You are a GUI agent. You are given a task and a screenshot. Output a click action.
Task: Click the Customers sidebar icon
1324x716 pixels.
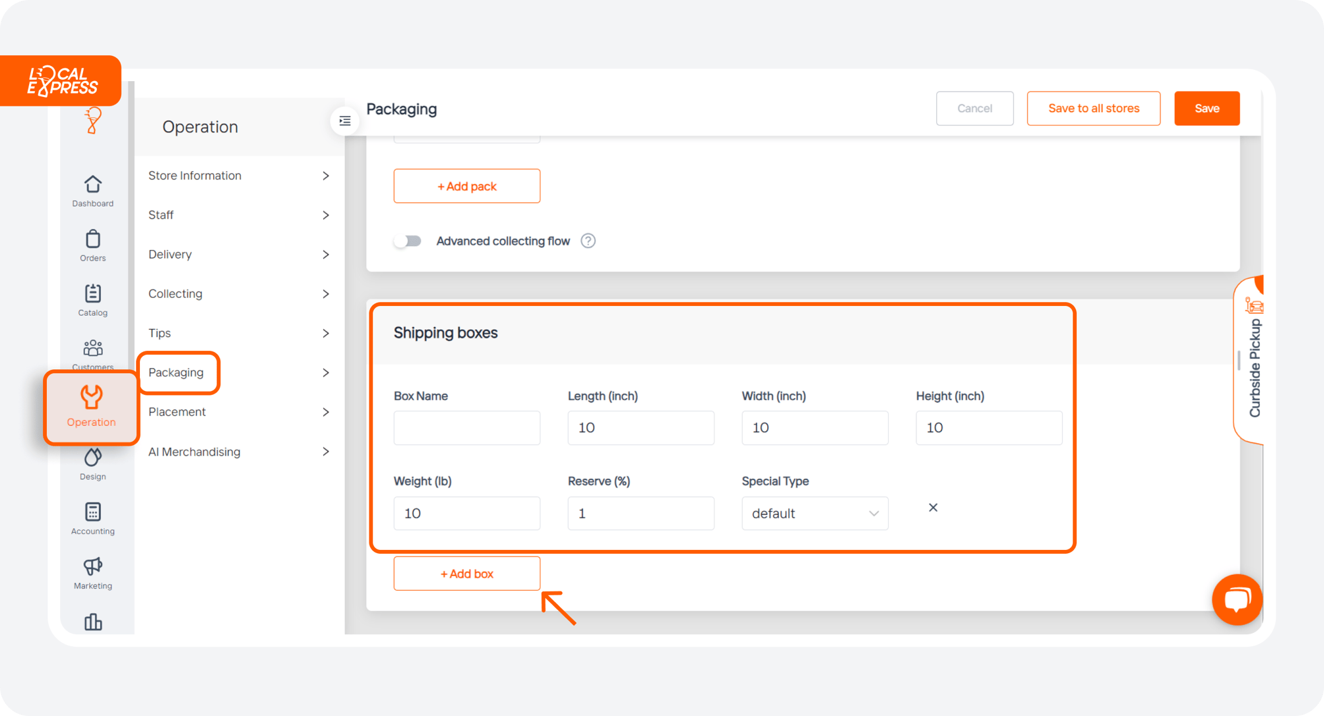click(92, 352)
